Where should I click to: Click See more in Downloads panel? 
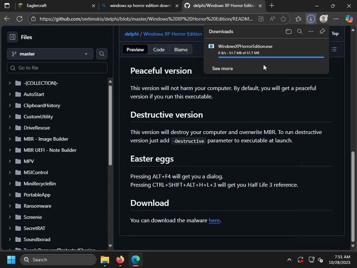coord(222,68)
